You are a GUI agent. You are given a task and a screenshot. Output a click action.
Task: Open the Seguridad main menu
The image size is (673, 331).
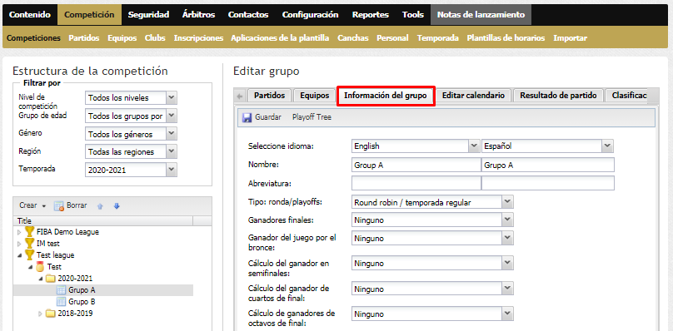[148, 15]
